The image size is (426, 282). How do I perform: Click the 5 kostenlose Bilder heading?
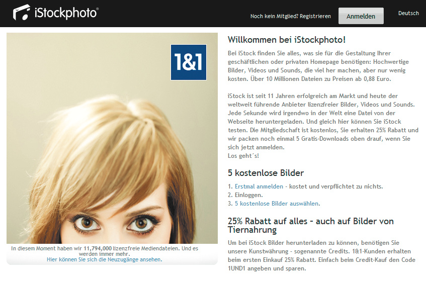266,173
